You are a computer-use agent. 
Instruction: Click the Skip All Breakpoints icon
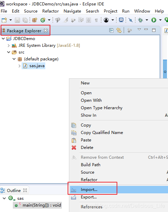[130, 20]
